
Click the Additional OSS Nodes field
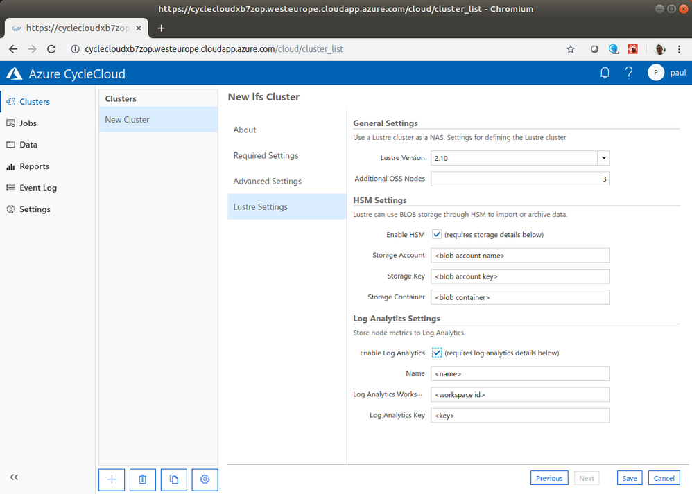pos(520,179)
